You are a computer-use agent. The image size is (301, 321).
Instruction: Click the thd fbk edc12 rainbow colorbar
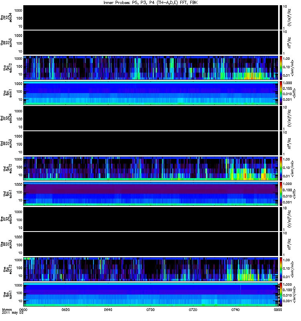(281, 168)
